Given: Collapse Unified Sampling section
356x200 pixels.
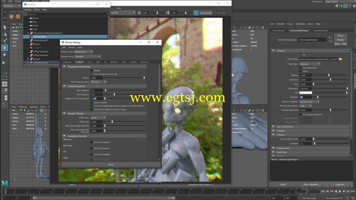Looking at the screenshot, I should [64, 86].
